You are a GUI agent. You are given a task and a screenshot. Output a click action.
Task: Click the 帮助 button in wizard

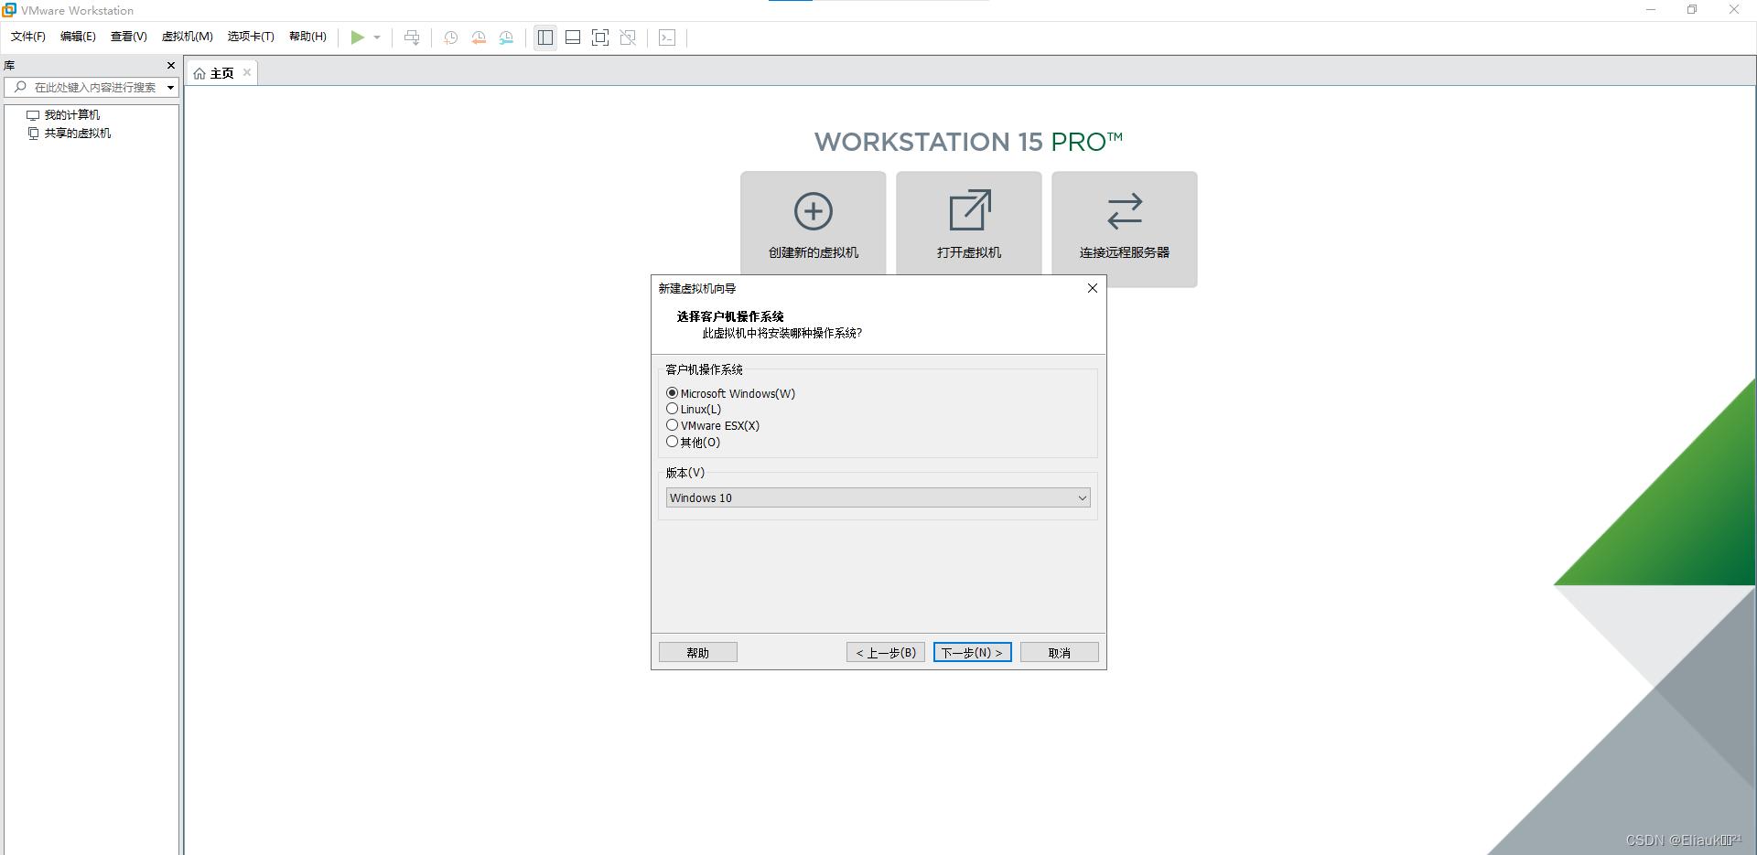(x=698, y=652)
